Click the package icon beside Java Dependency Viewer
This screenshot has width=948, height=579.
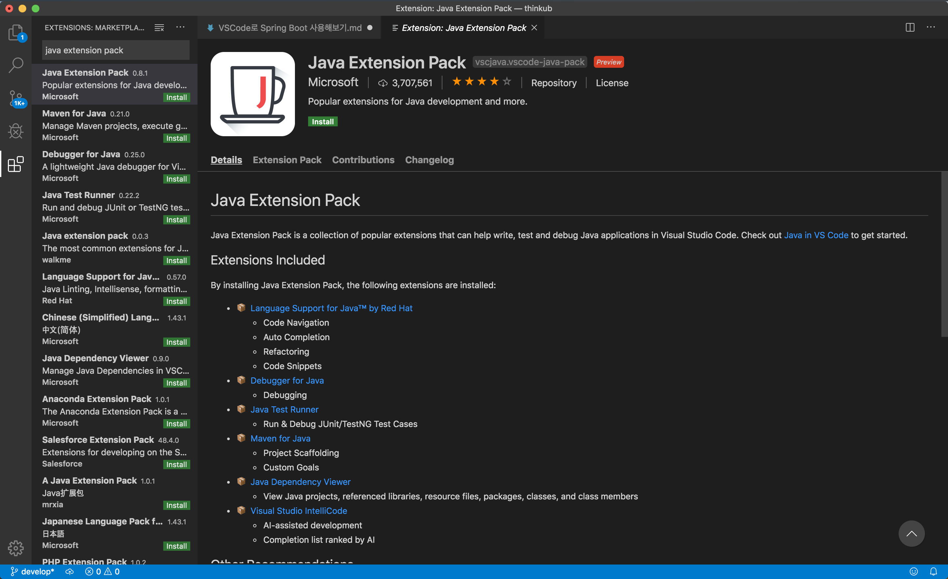(241, 481)
